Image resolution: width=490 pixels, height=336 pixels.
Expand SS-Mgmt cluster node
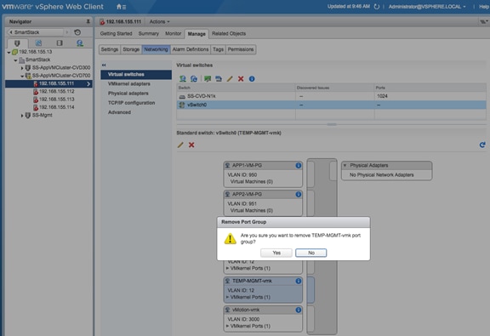(22, 116)
